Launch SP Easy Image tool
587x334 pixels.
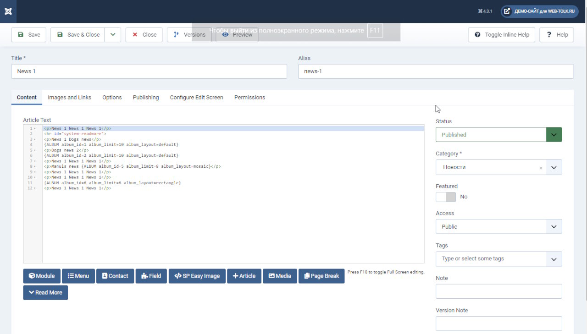(197, 276)
